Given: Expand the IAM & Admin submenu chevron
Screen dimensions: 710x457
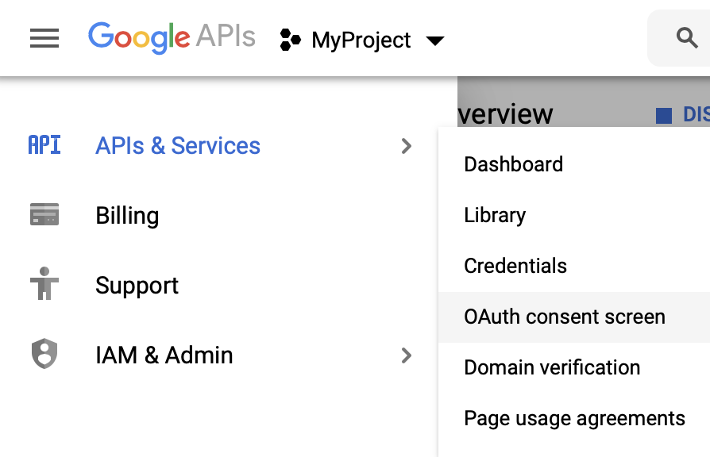Looking at the screenshot, I should [x=407, y=355].
